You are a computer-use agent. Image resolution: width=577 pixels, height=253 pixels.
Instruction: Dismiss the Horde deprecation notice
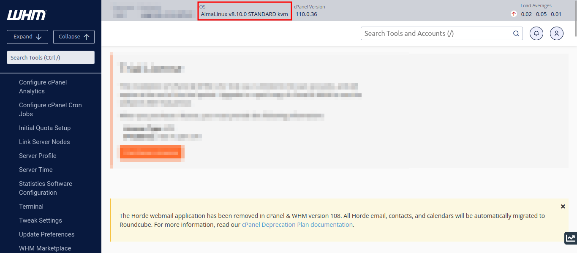coord(563,207)
